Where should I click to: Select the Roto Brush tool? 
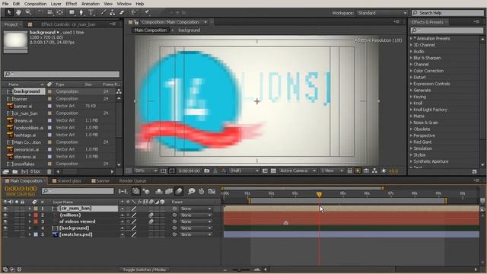point(134,12)
